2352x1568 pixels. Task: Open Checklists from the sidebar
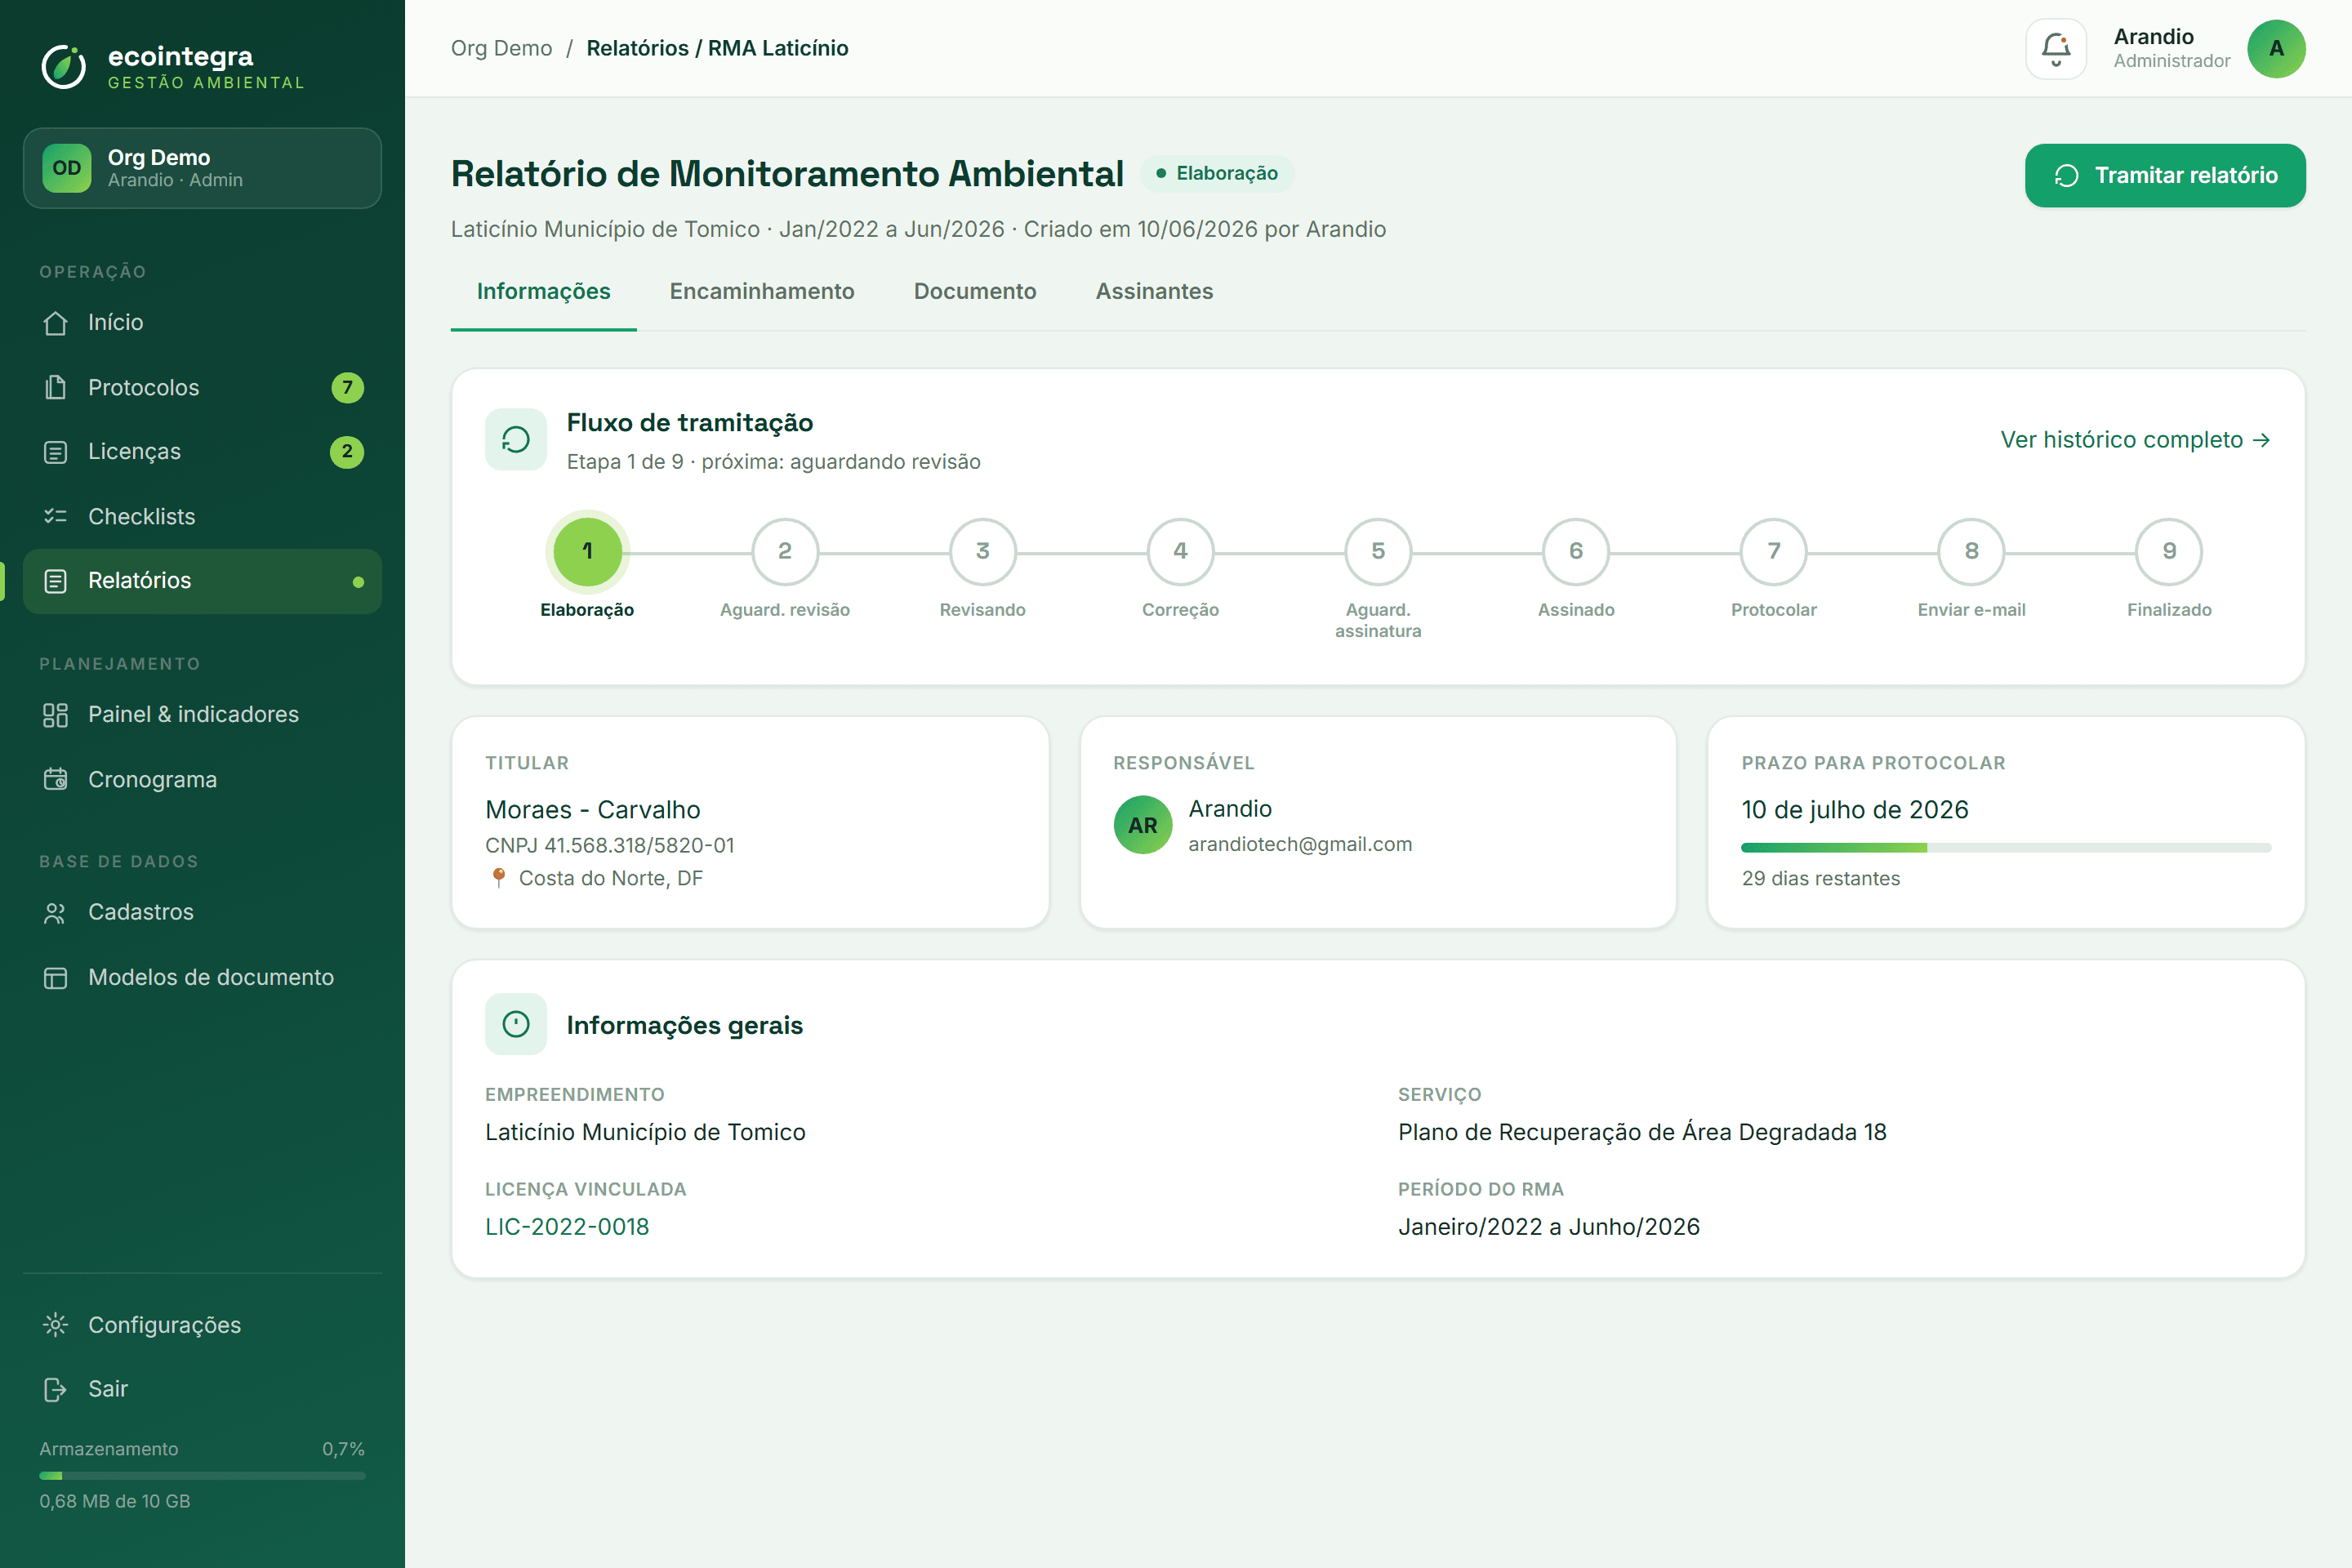click(x=202, y=516)
